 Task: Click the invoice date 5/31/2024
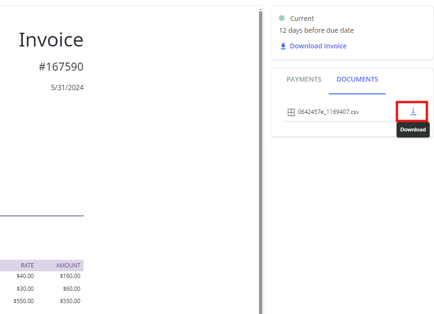(67, 87)
